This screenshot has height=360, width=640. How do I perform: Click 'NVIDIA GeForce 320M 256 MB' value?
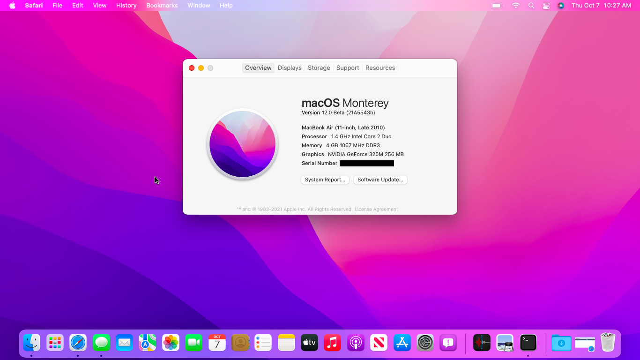click(x=366, y=154)
